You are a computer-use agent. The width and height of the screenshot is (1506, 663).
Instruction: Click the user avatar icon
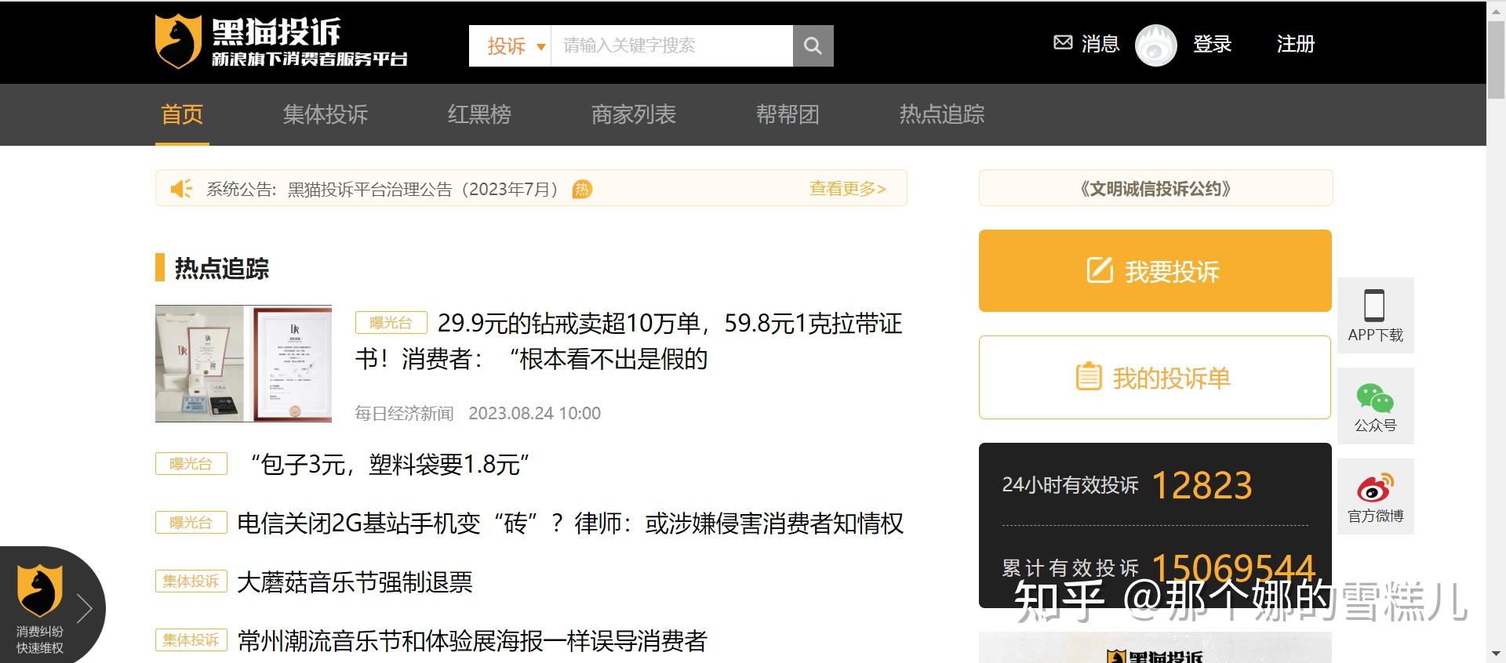(x=1155, y=45)
